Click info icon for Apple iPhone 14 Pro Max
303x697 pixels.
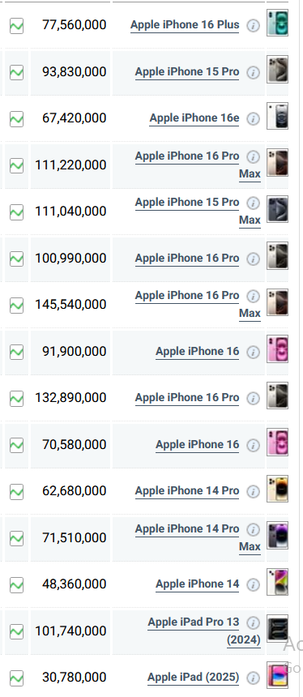coord(253,530)
